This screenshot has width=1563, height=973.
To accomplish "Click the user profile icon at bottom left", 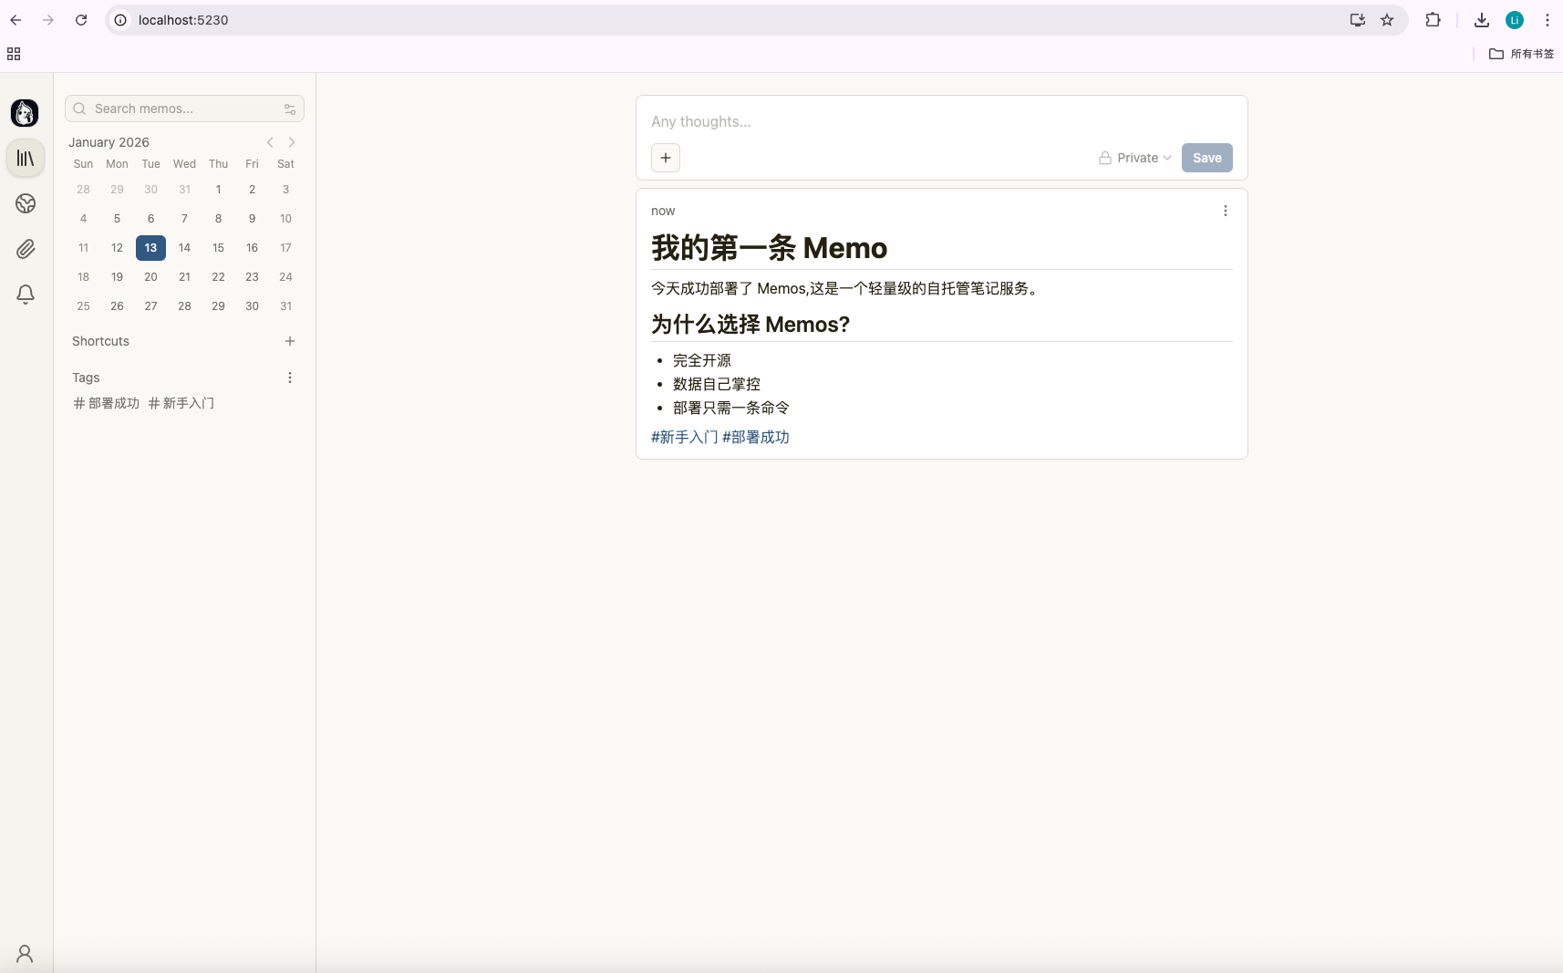I will click(x=25, y=954).
